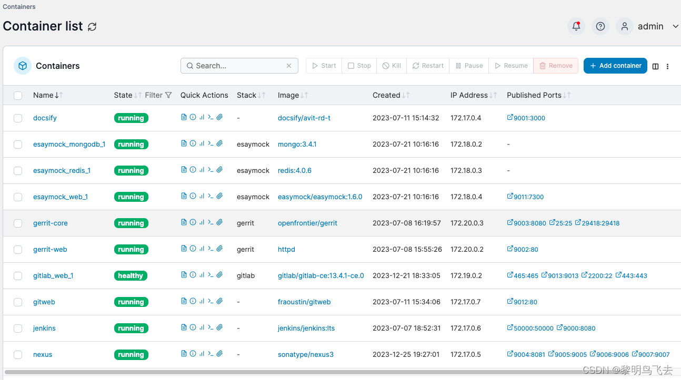This screenshot has height=380, width=681.
Task: Check the esaymock_mongodb_1 row checkbox
Action: click(x=18, y=145)
